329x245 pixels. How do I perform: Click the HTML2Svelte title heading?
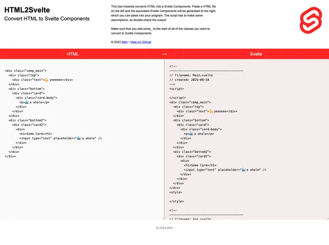click(27, 10)
